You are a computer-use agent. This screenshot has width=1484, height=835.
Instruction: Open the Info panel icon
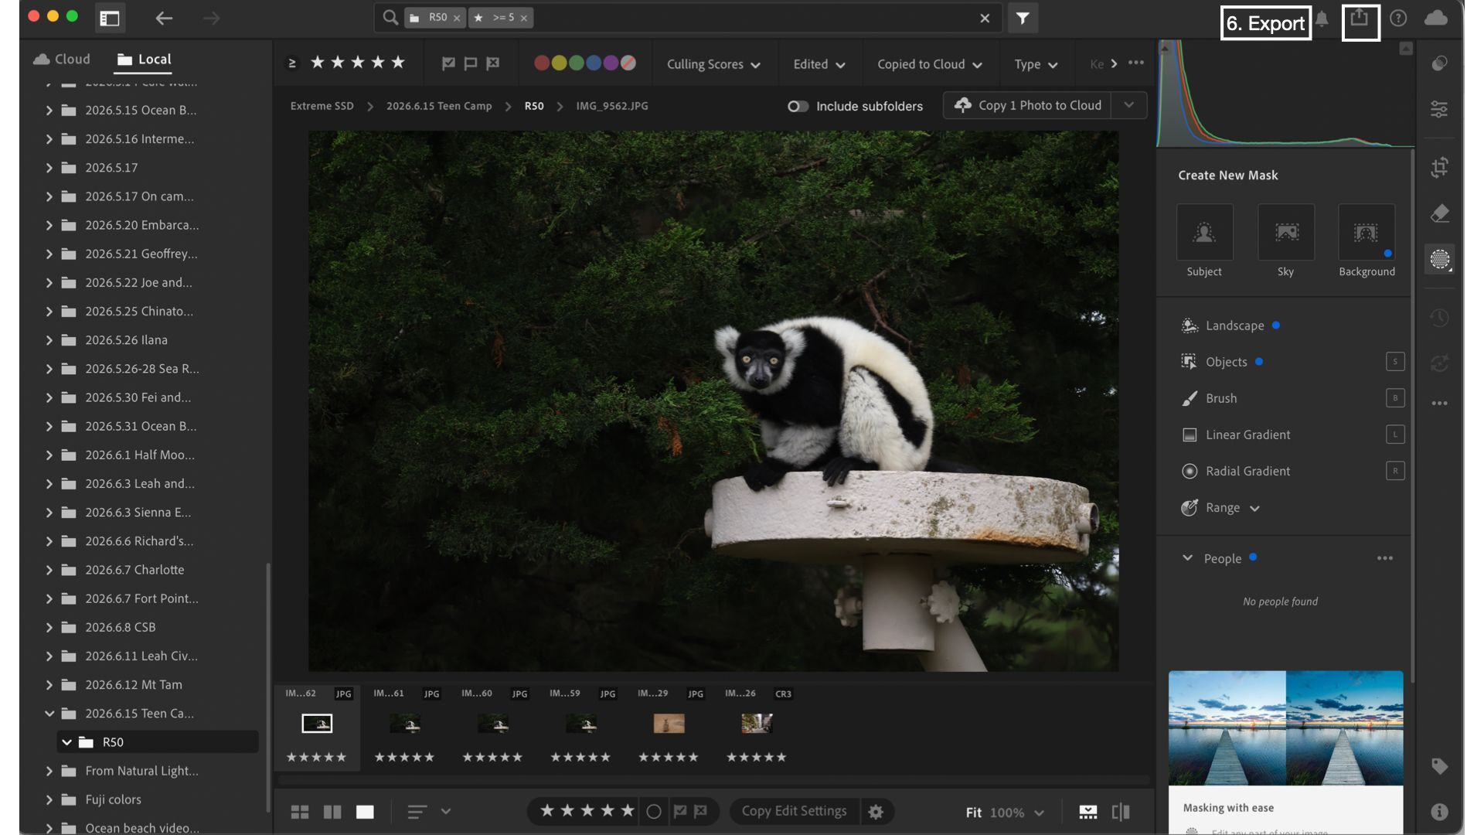1439,812
